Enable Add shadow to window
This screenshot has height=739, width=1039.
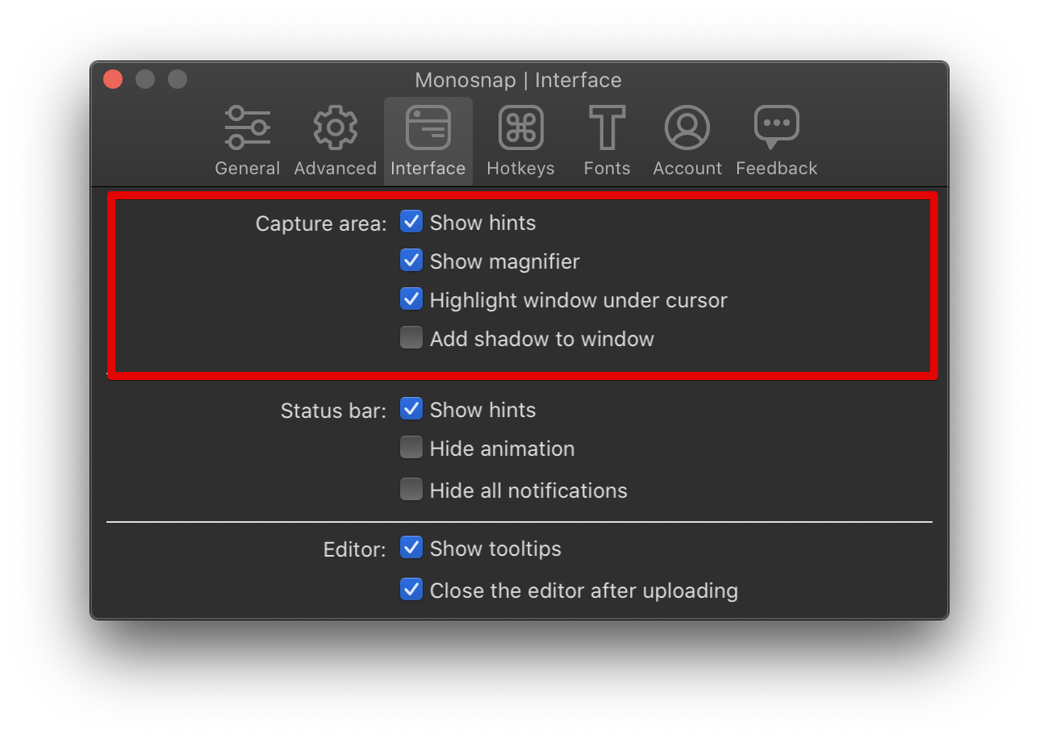(411, 338)
